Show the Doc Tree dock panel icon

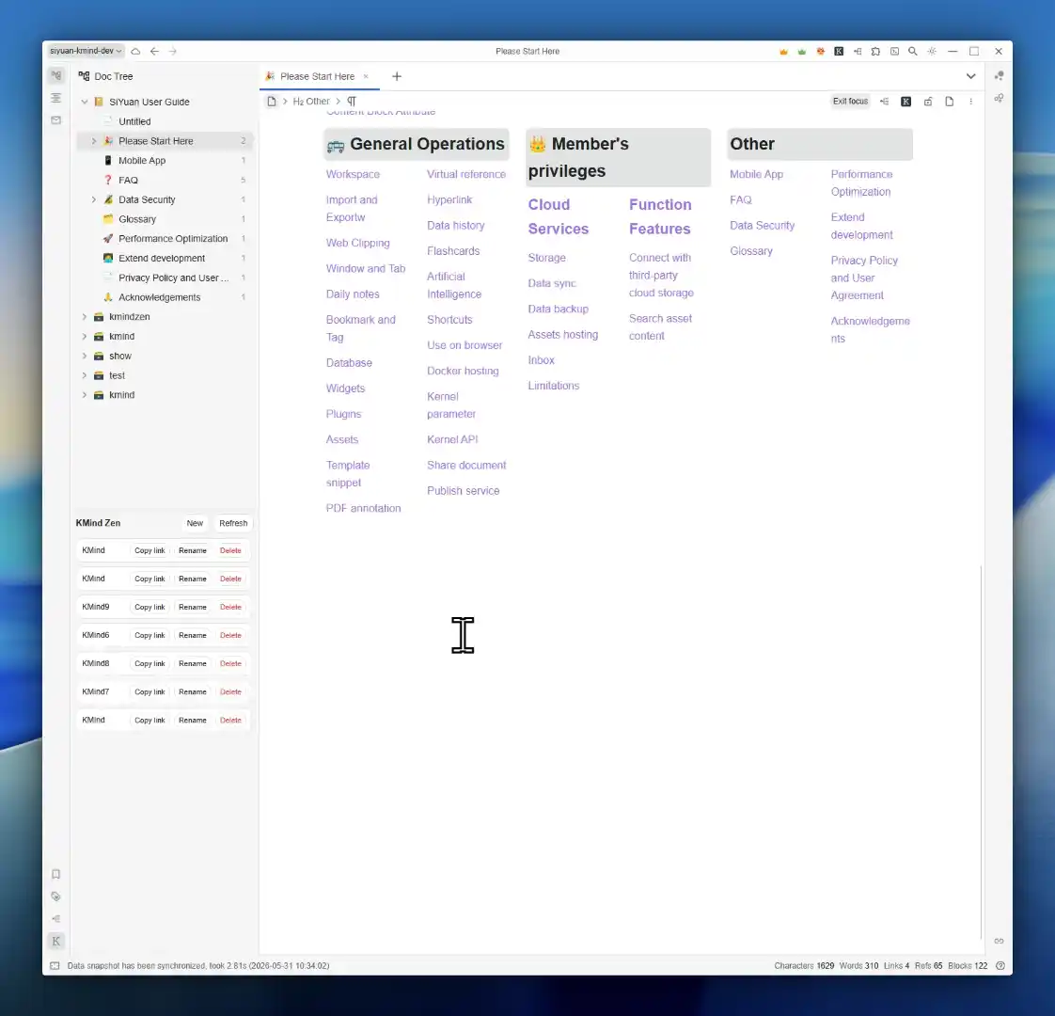tap(55, 75)
